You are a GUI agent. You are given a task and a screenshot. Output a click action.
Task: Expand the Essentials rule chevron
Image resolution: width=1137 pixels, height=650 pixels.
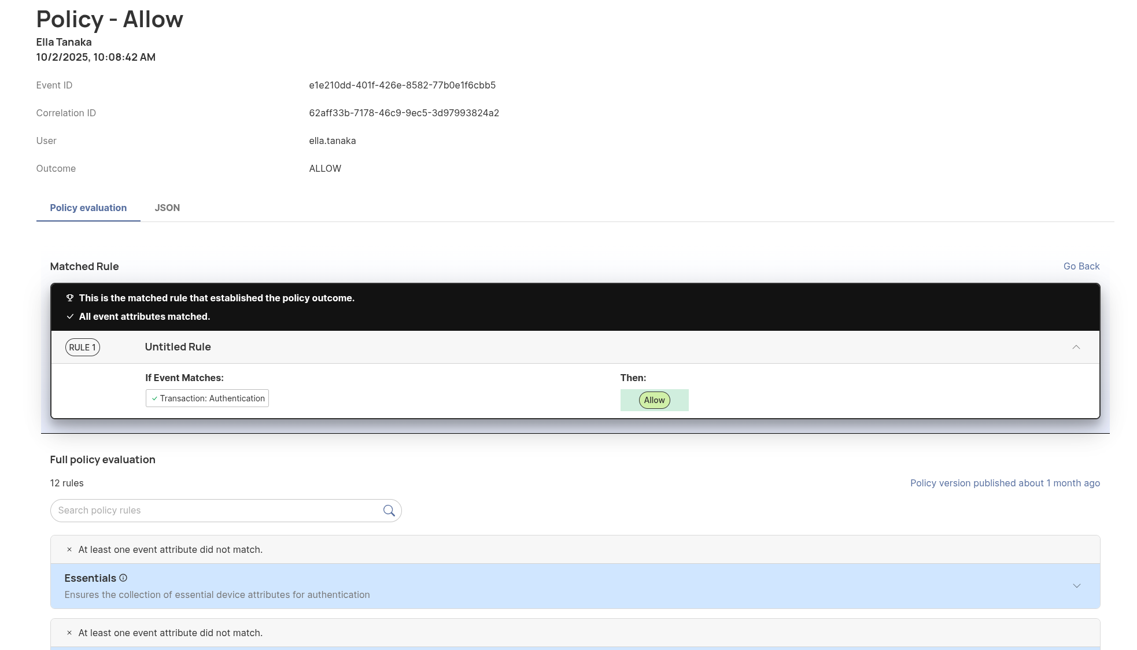[1076, 586]
